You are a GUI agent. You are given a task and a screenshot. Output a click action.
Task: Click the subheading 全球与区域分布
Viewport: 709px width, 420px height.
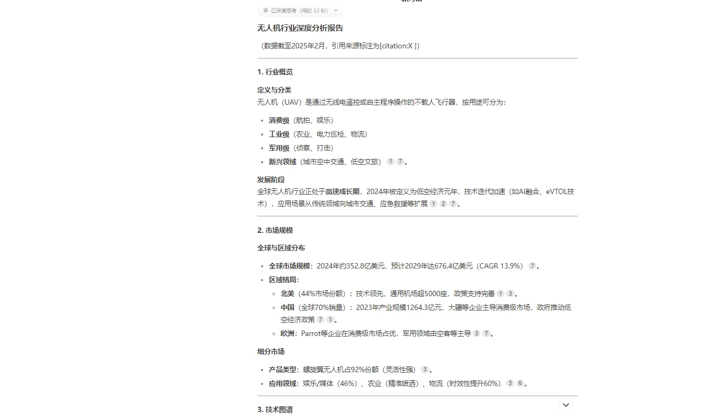click(x=281, y=248)
